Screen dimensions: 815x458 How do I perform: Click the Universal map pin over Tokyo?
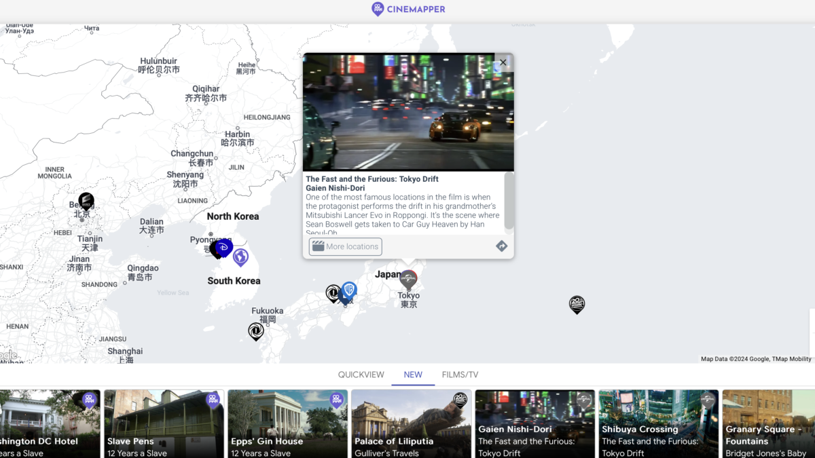click(x=408, y=278)
